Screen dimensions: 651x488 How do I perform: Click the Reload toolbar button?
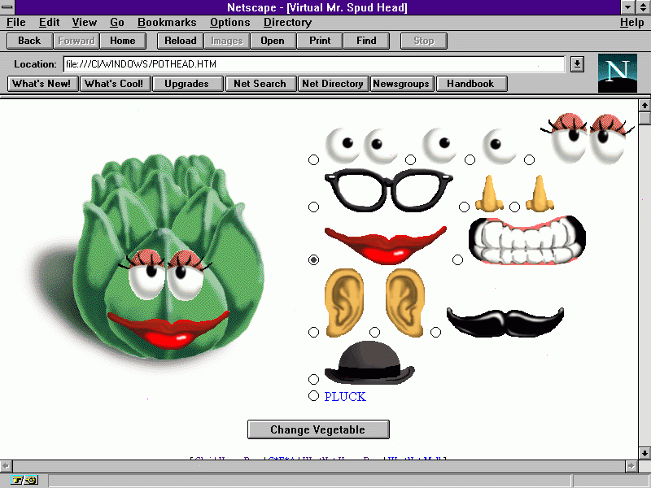tap(180, 41)
